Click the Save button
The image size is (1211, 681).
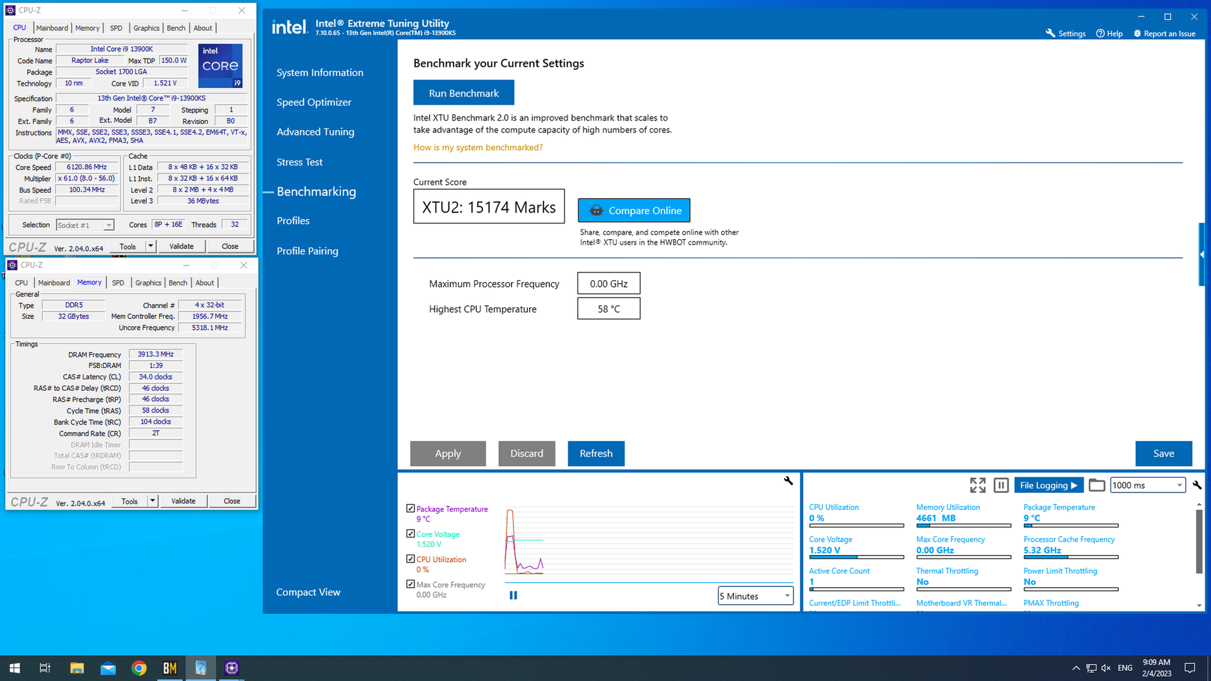(x=1164, y=453)
